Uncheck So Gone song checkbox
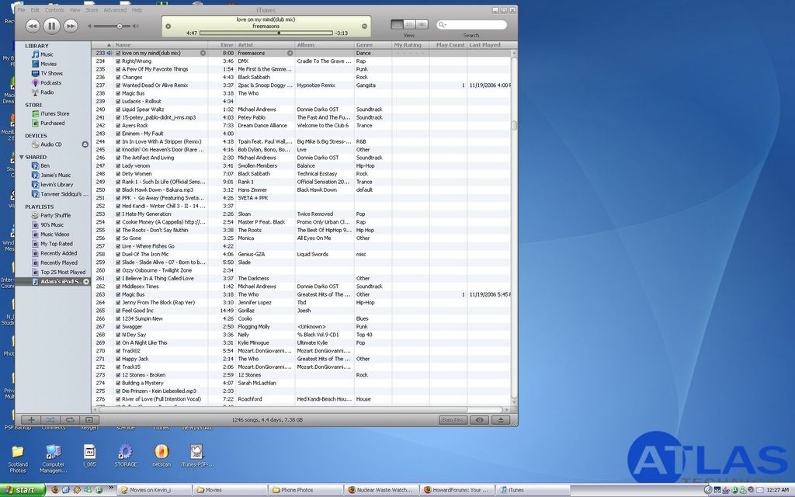Image resolution: width=795 pixels, height=497 pixels. point(118,238)
